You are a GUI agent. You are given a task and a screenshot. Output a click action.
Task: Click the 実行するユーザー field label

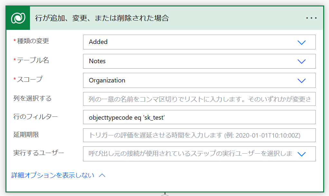click(x=39, y=153)
